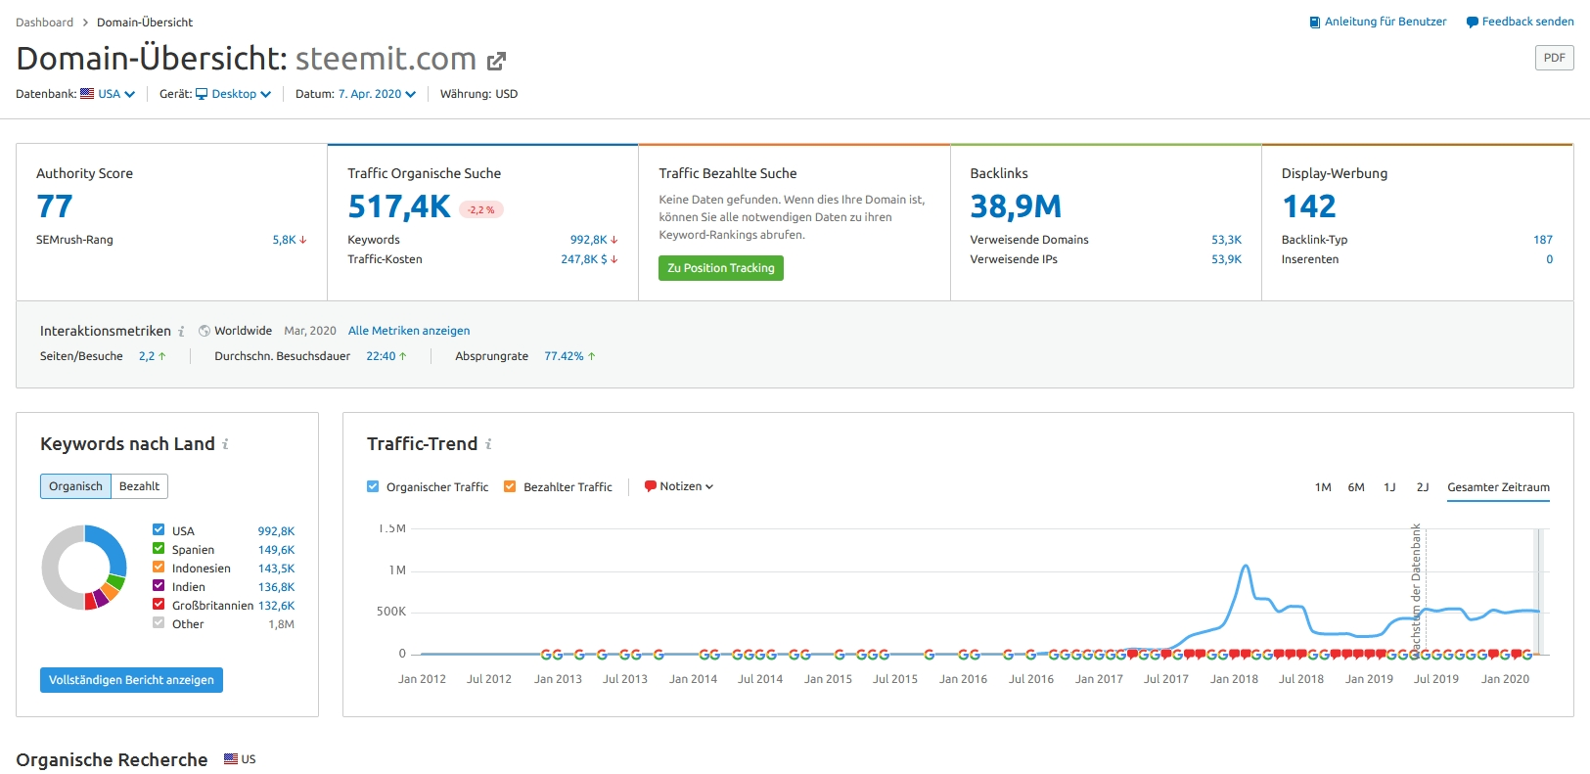Click the Verweisende IPs value 53,9K
Viewport: 1590px width, 774px height.
click(x=1226, y=259)
